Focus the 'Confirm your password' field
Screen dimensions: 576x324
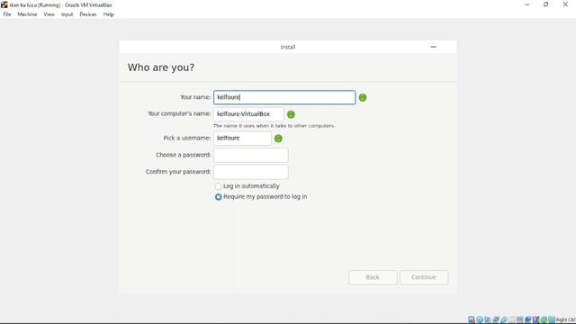coord(250,172)
